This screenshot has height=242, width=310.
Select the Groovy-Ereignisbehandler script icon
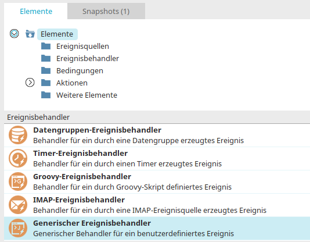click(x=18, y=181)
